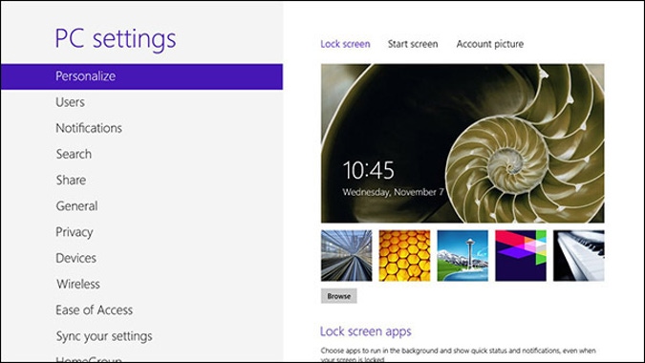This screenshot has width=645, height=363.
Task: Choose the piano keys thumbnail
Action: 579,256
